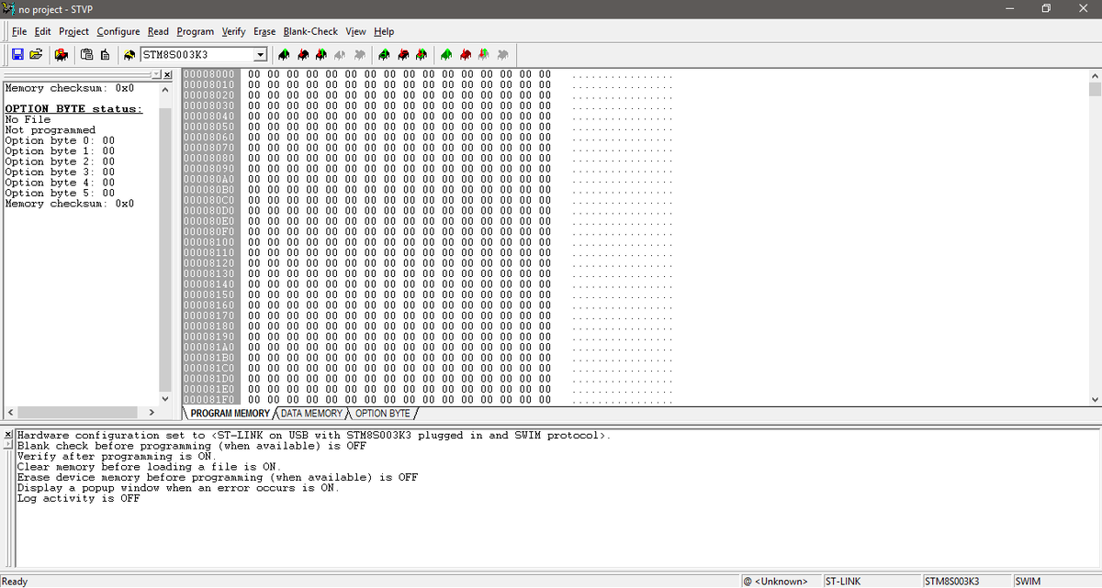Click the Save file toolbar icon
1102x588 pixels.
click(18, 54)
